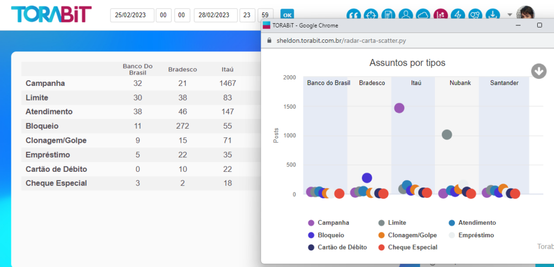Click the red Santander Cheque Especial point

(x=515, y=193)
